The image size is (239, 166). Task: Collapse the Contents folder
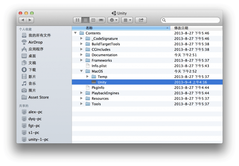pyautogui.click(x=76, y=33)
